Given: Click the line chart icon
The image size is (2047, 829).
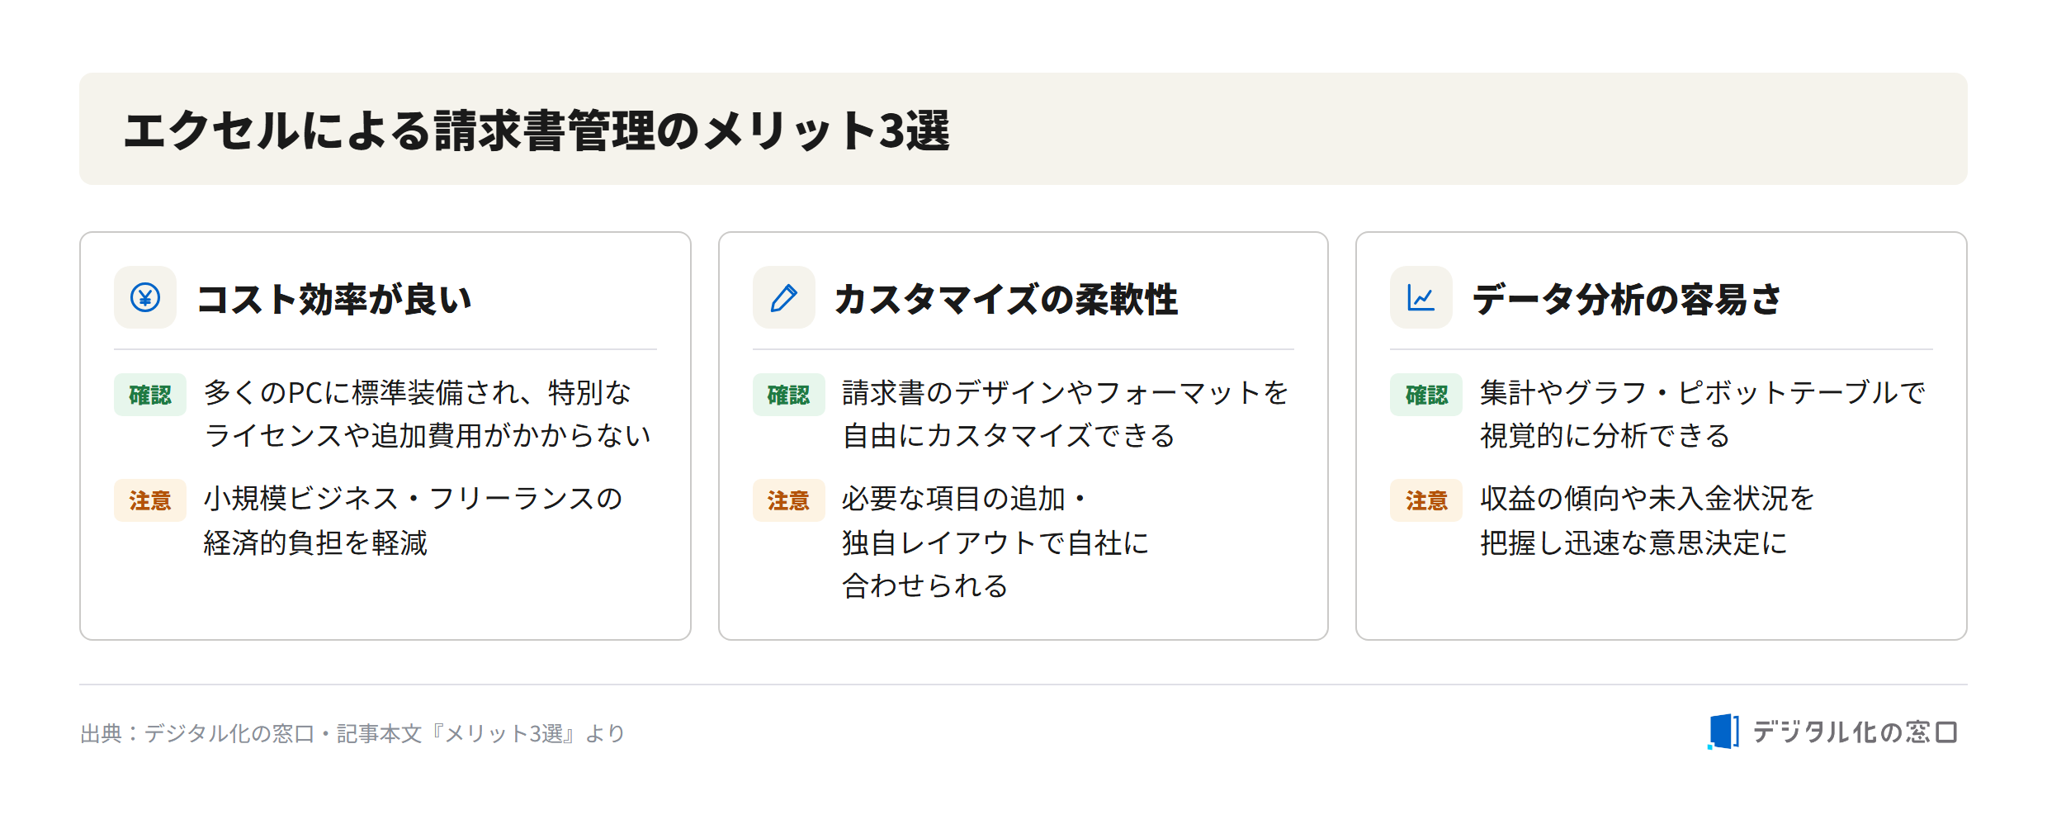Looking at the screenshot, I should point(1421,297).
